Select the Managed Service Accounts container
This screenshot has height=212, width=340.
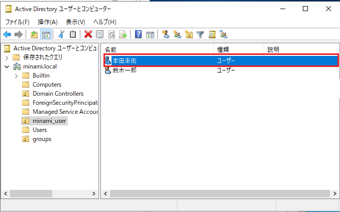(x=65, y=112)
